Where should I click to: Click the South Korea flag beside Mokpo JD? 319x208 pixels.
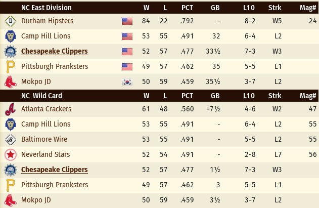click(127, 81)
